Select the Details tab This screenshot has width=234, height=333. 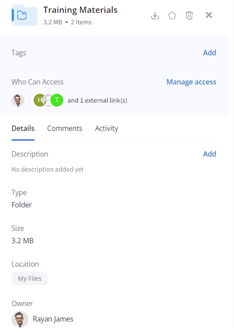(23, 129)
